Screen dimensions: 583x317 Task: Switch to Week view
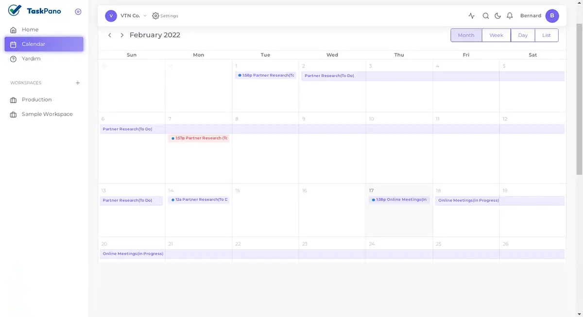click(497, 35)
